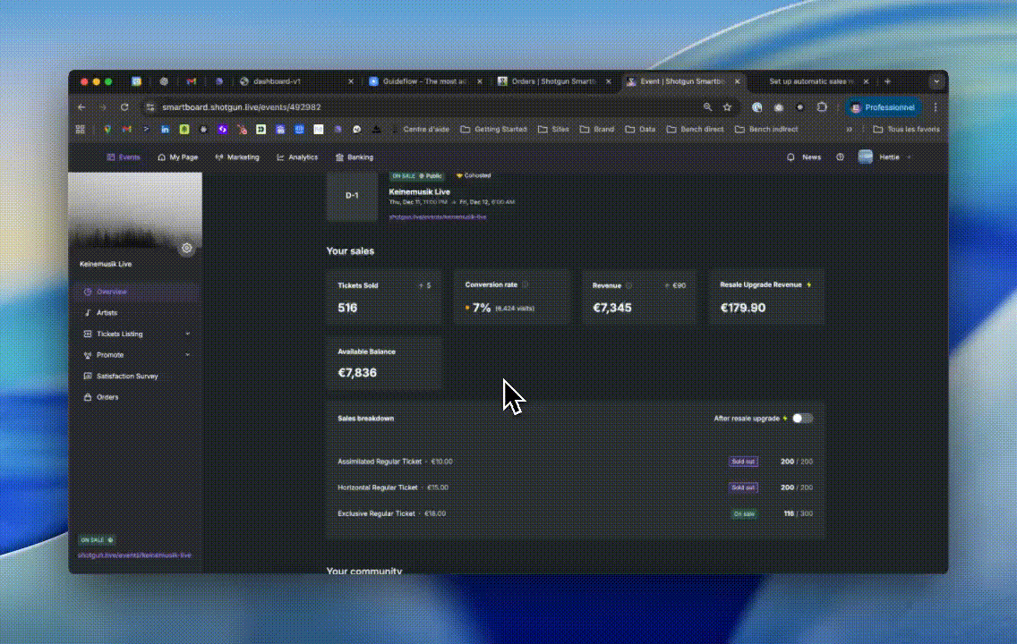Open the Bench direct bookmarks folder

696,130
